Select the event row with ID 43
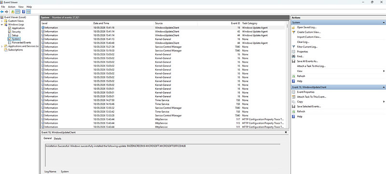This screenshot has height=174, width=386. pos(163,32)
